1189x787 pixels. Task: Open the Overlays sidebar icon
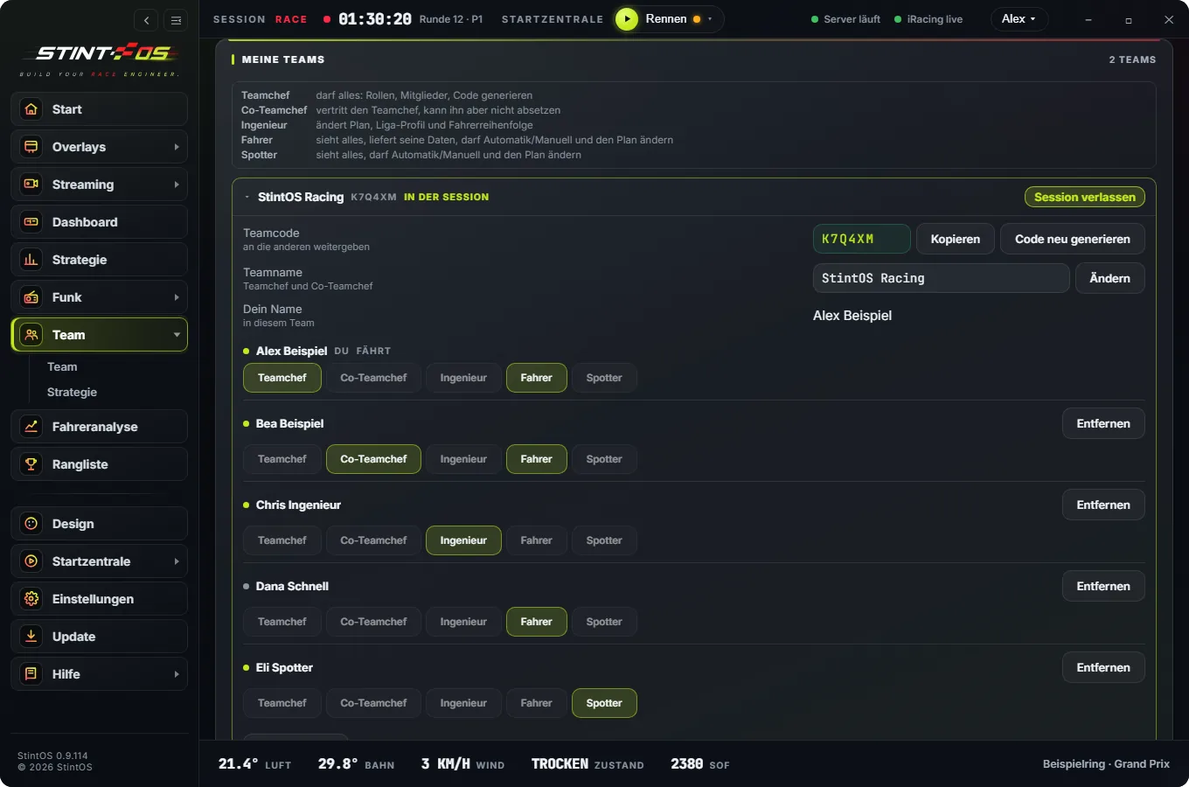pyautogui.click(x=31, y=147)
